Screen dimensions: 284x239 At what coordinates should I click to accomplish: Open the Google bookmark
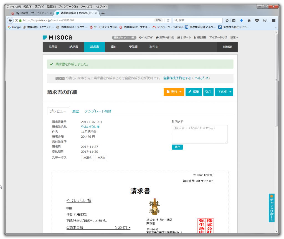point(14,27)
